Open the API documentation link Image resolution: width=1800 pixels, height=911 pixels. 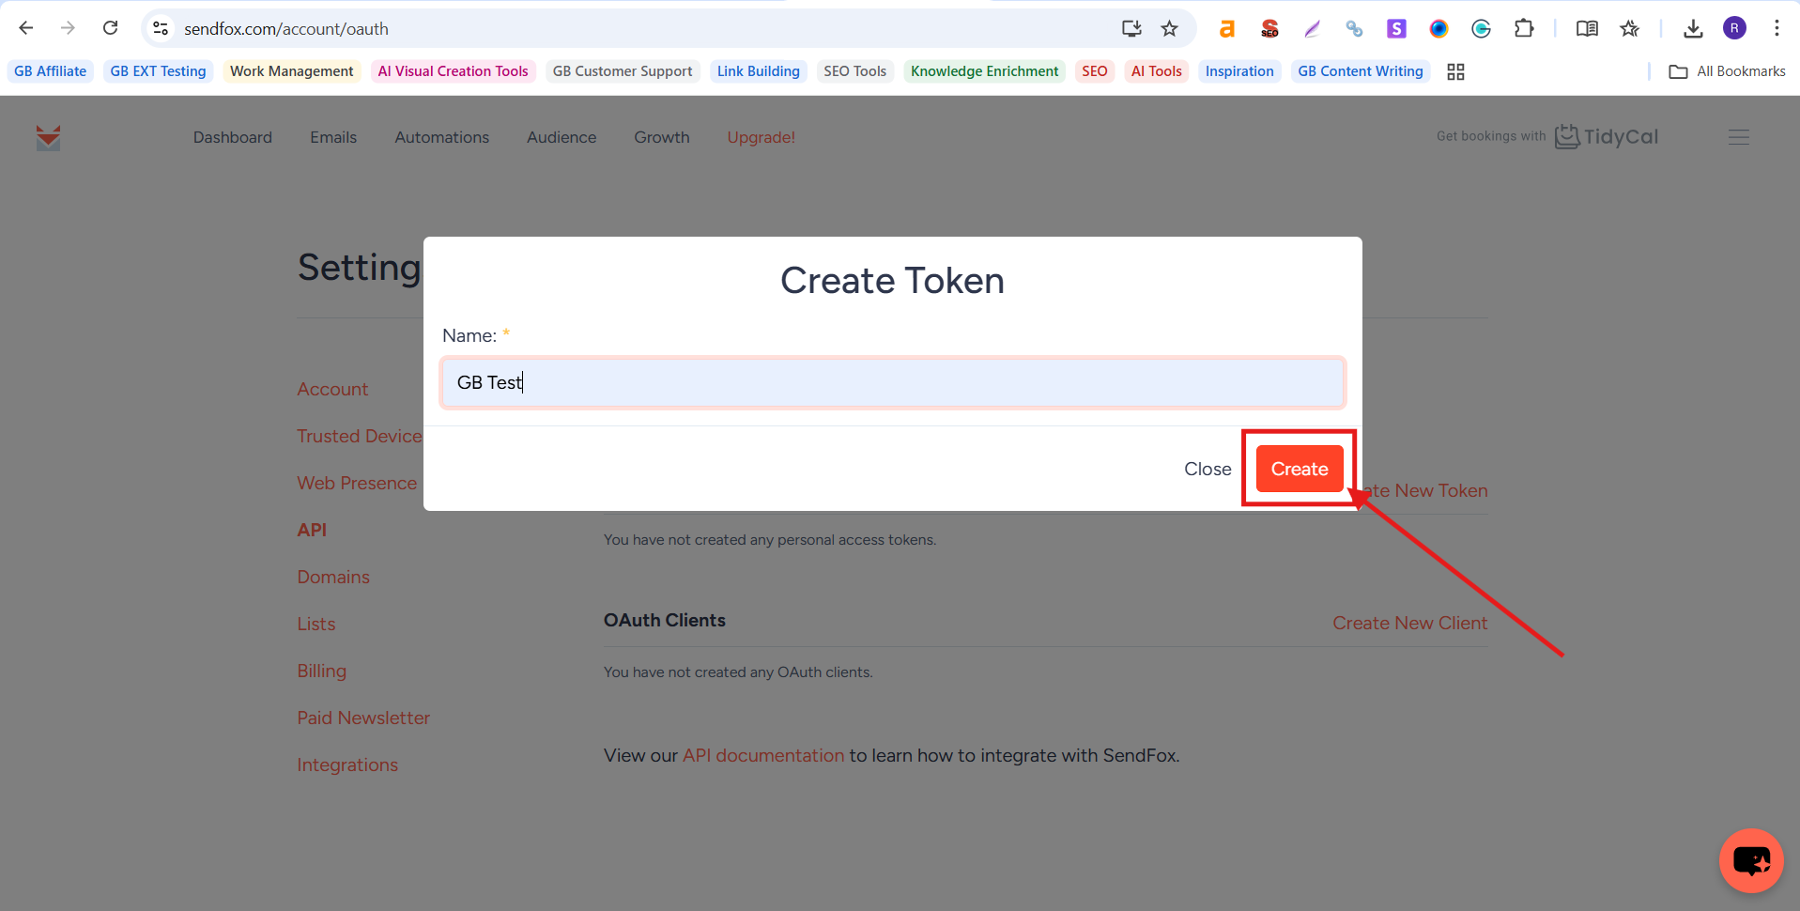click(762, 755)
